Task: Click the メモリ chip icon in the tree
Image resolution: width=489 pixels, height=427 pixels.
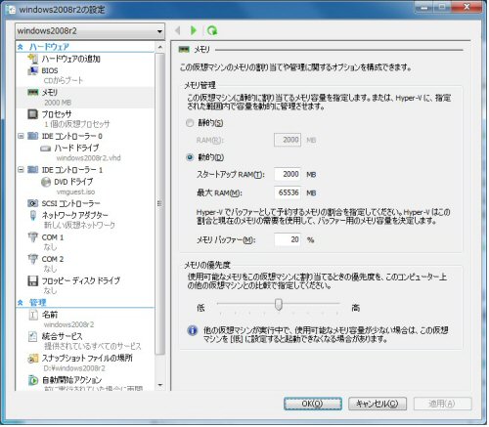Action: point(32,93)
